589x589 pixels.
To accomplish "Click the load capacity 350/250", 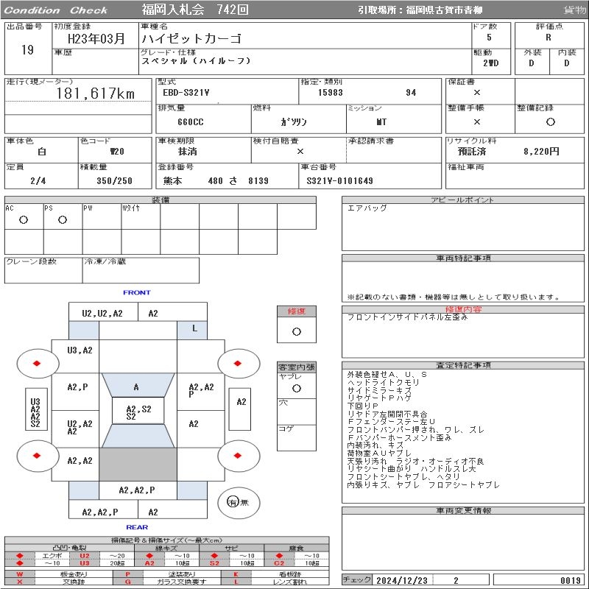I will (x=115, y=181).
